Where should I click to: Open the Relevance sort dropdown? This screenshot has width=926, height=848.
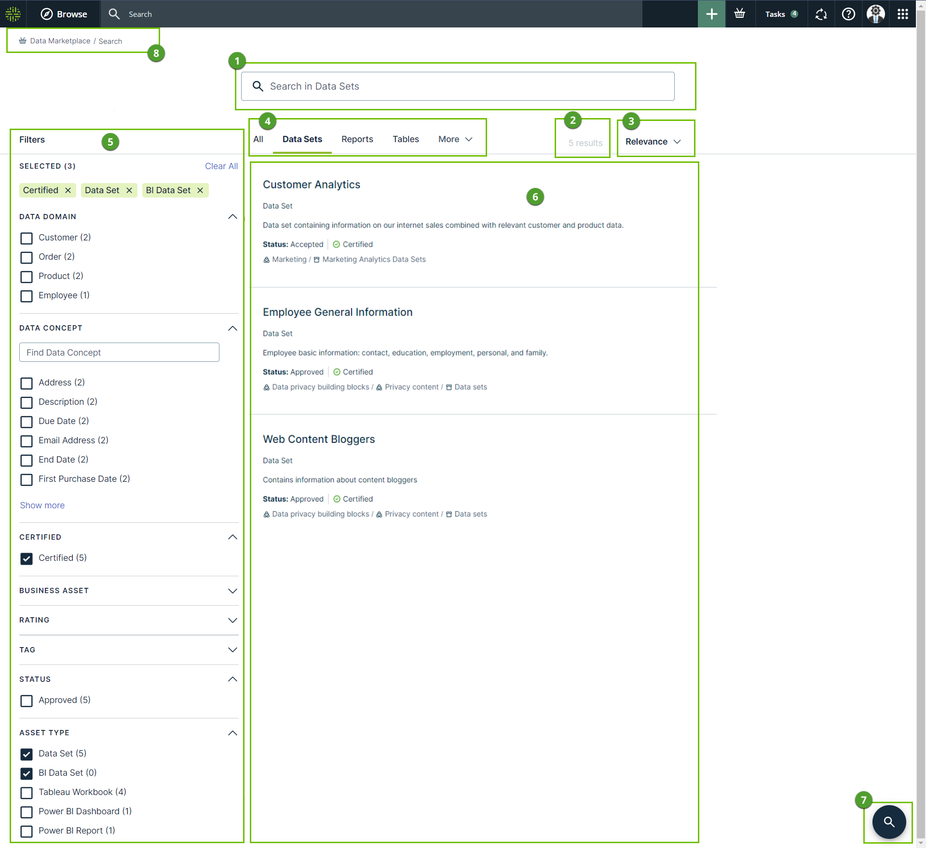pyautogui.click(x=653, y=142)
